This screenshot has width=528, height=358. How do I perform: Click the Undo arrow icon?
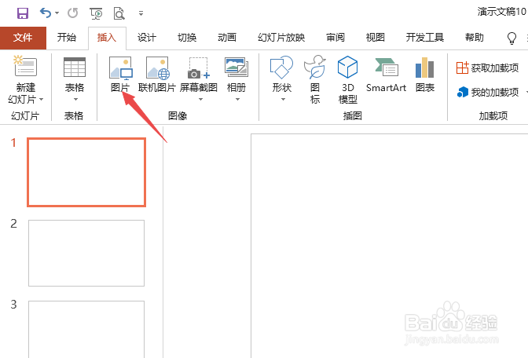pyautogui.click(x=45, y=13)
